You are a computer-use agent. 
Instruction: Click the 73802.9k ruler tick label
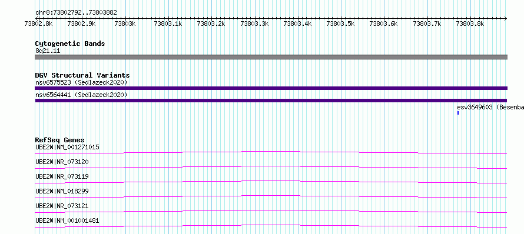point(81,24)
